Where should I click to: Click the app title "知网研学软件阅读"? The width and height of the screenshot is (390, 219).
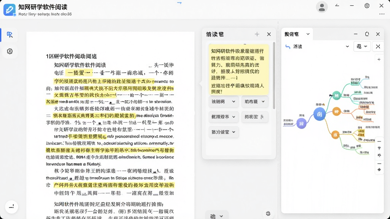point(43,7)
